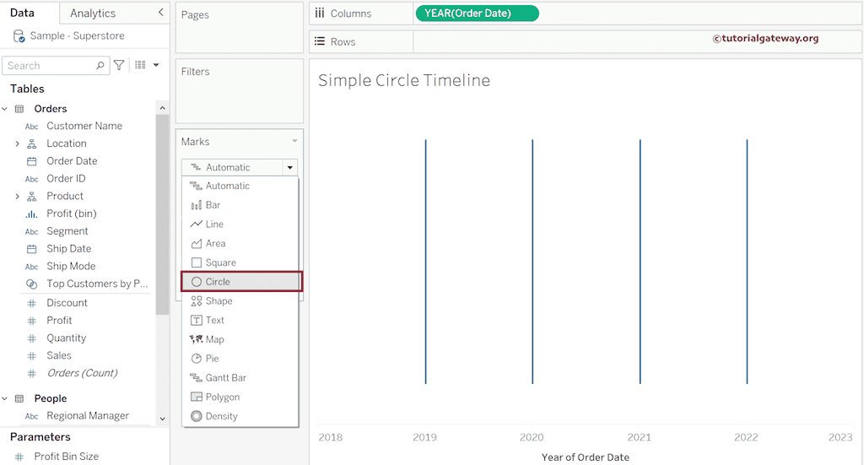Click the filter fields funnel icon
This screenshot has height=465, width=864.
[x=119, y=65]
